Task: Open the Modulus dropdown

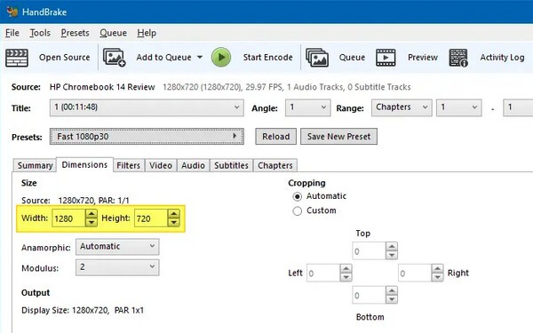Action: pos(117,267)
